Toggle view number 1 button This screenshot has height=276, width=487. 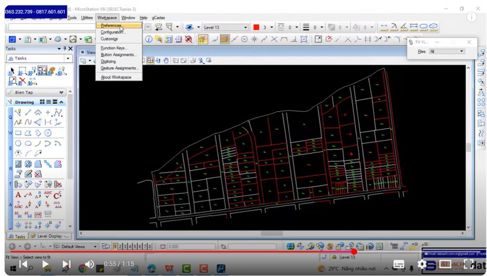115,246
